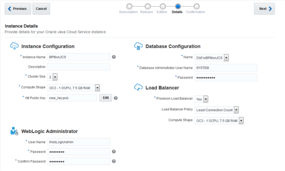Viewport: 285px width, 171px height.
Task: Go to the Edition wizard step
Action: tap(162, 7)
